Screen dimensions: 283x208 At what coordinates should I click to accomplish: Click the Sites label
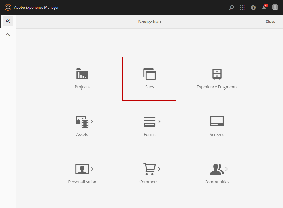coord(150,87)
